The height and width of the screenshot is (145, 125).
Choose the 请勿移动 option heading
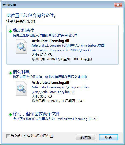pyautogui.click(x=21, y=72)
